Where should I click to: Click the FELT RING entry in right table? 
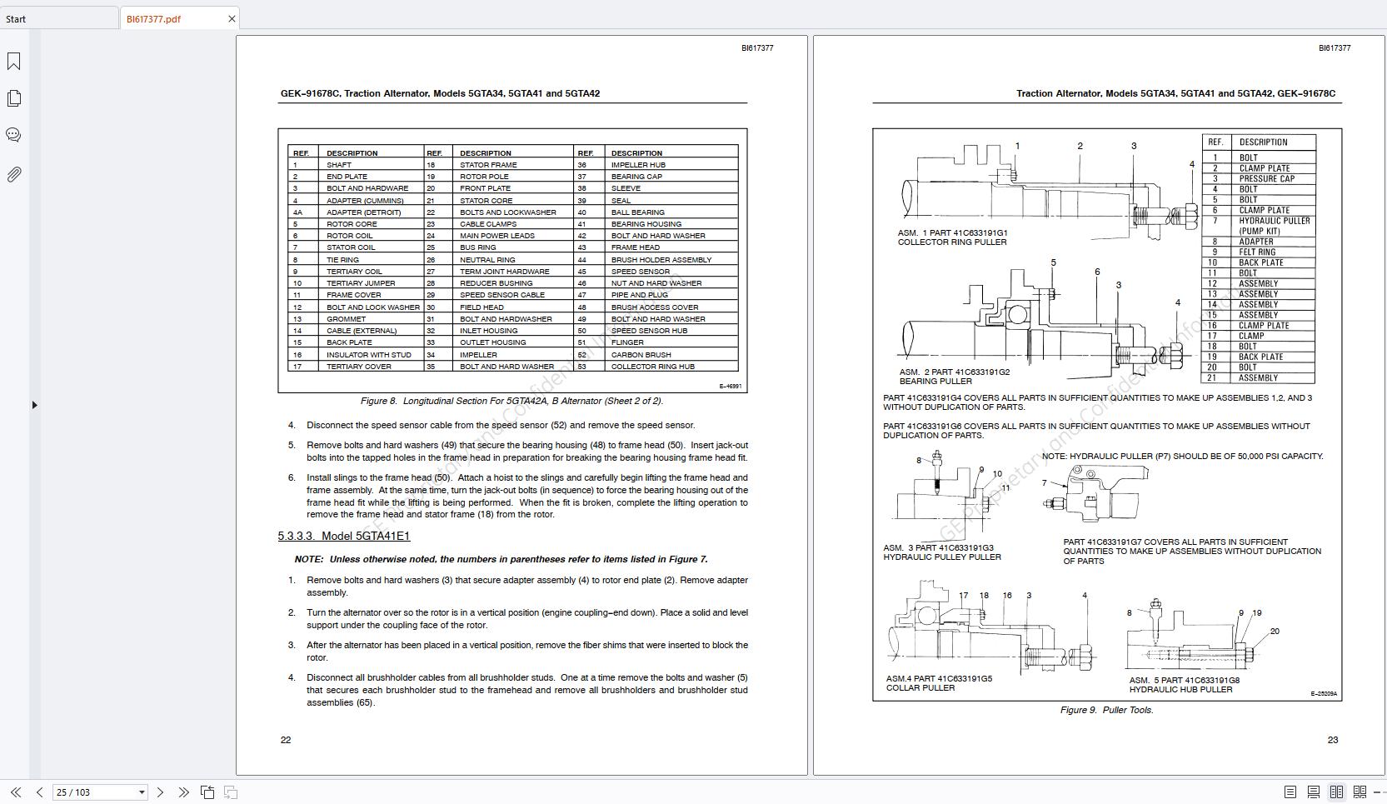pos(1256,252)
